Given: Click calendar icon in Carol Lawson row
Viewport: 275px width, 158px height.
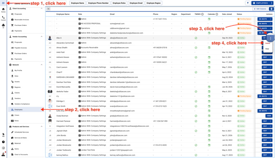Looking at the screenshot, I should (209, 67).
